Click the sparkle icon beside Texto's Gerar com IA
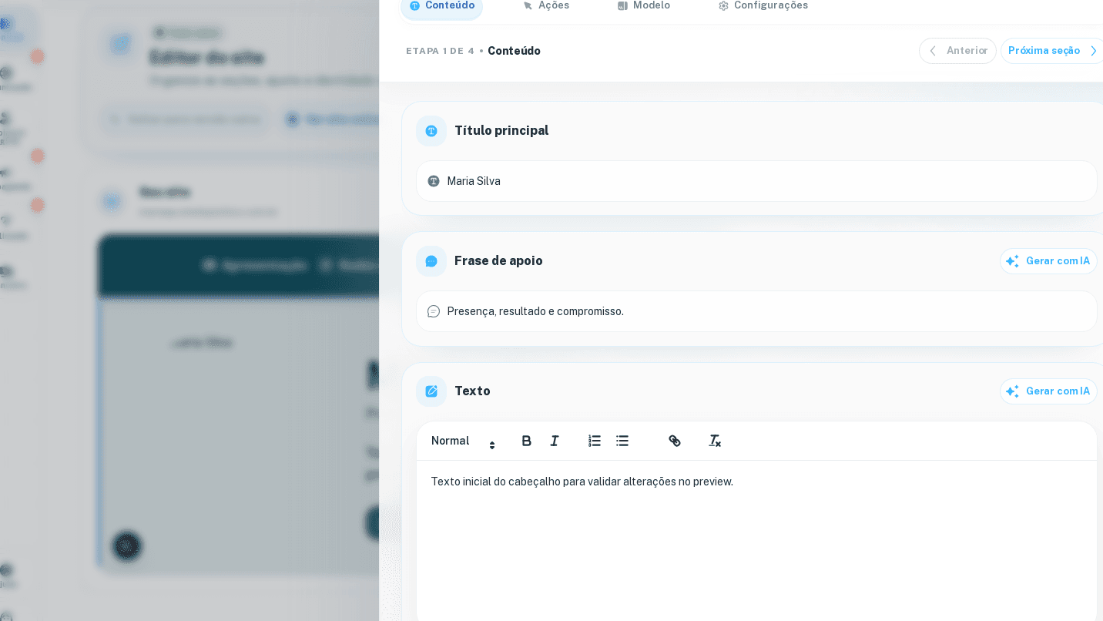The height and width of the screenshot is (621, 1103). 1012,392
